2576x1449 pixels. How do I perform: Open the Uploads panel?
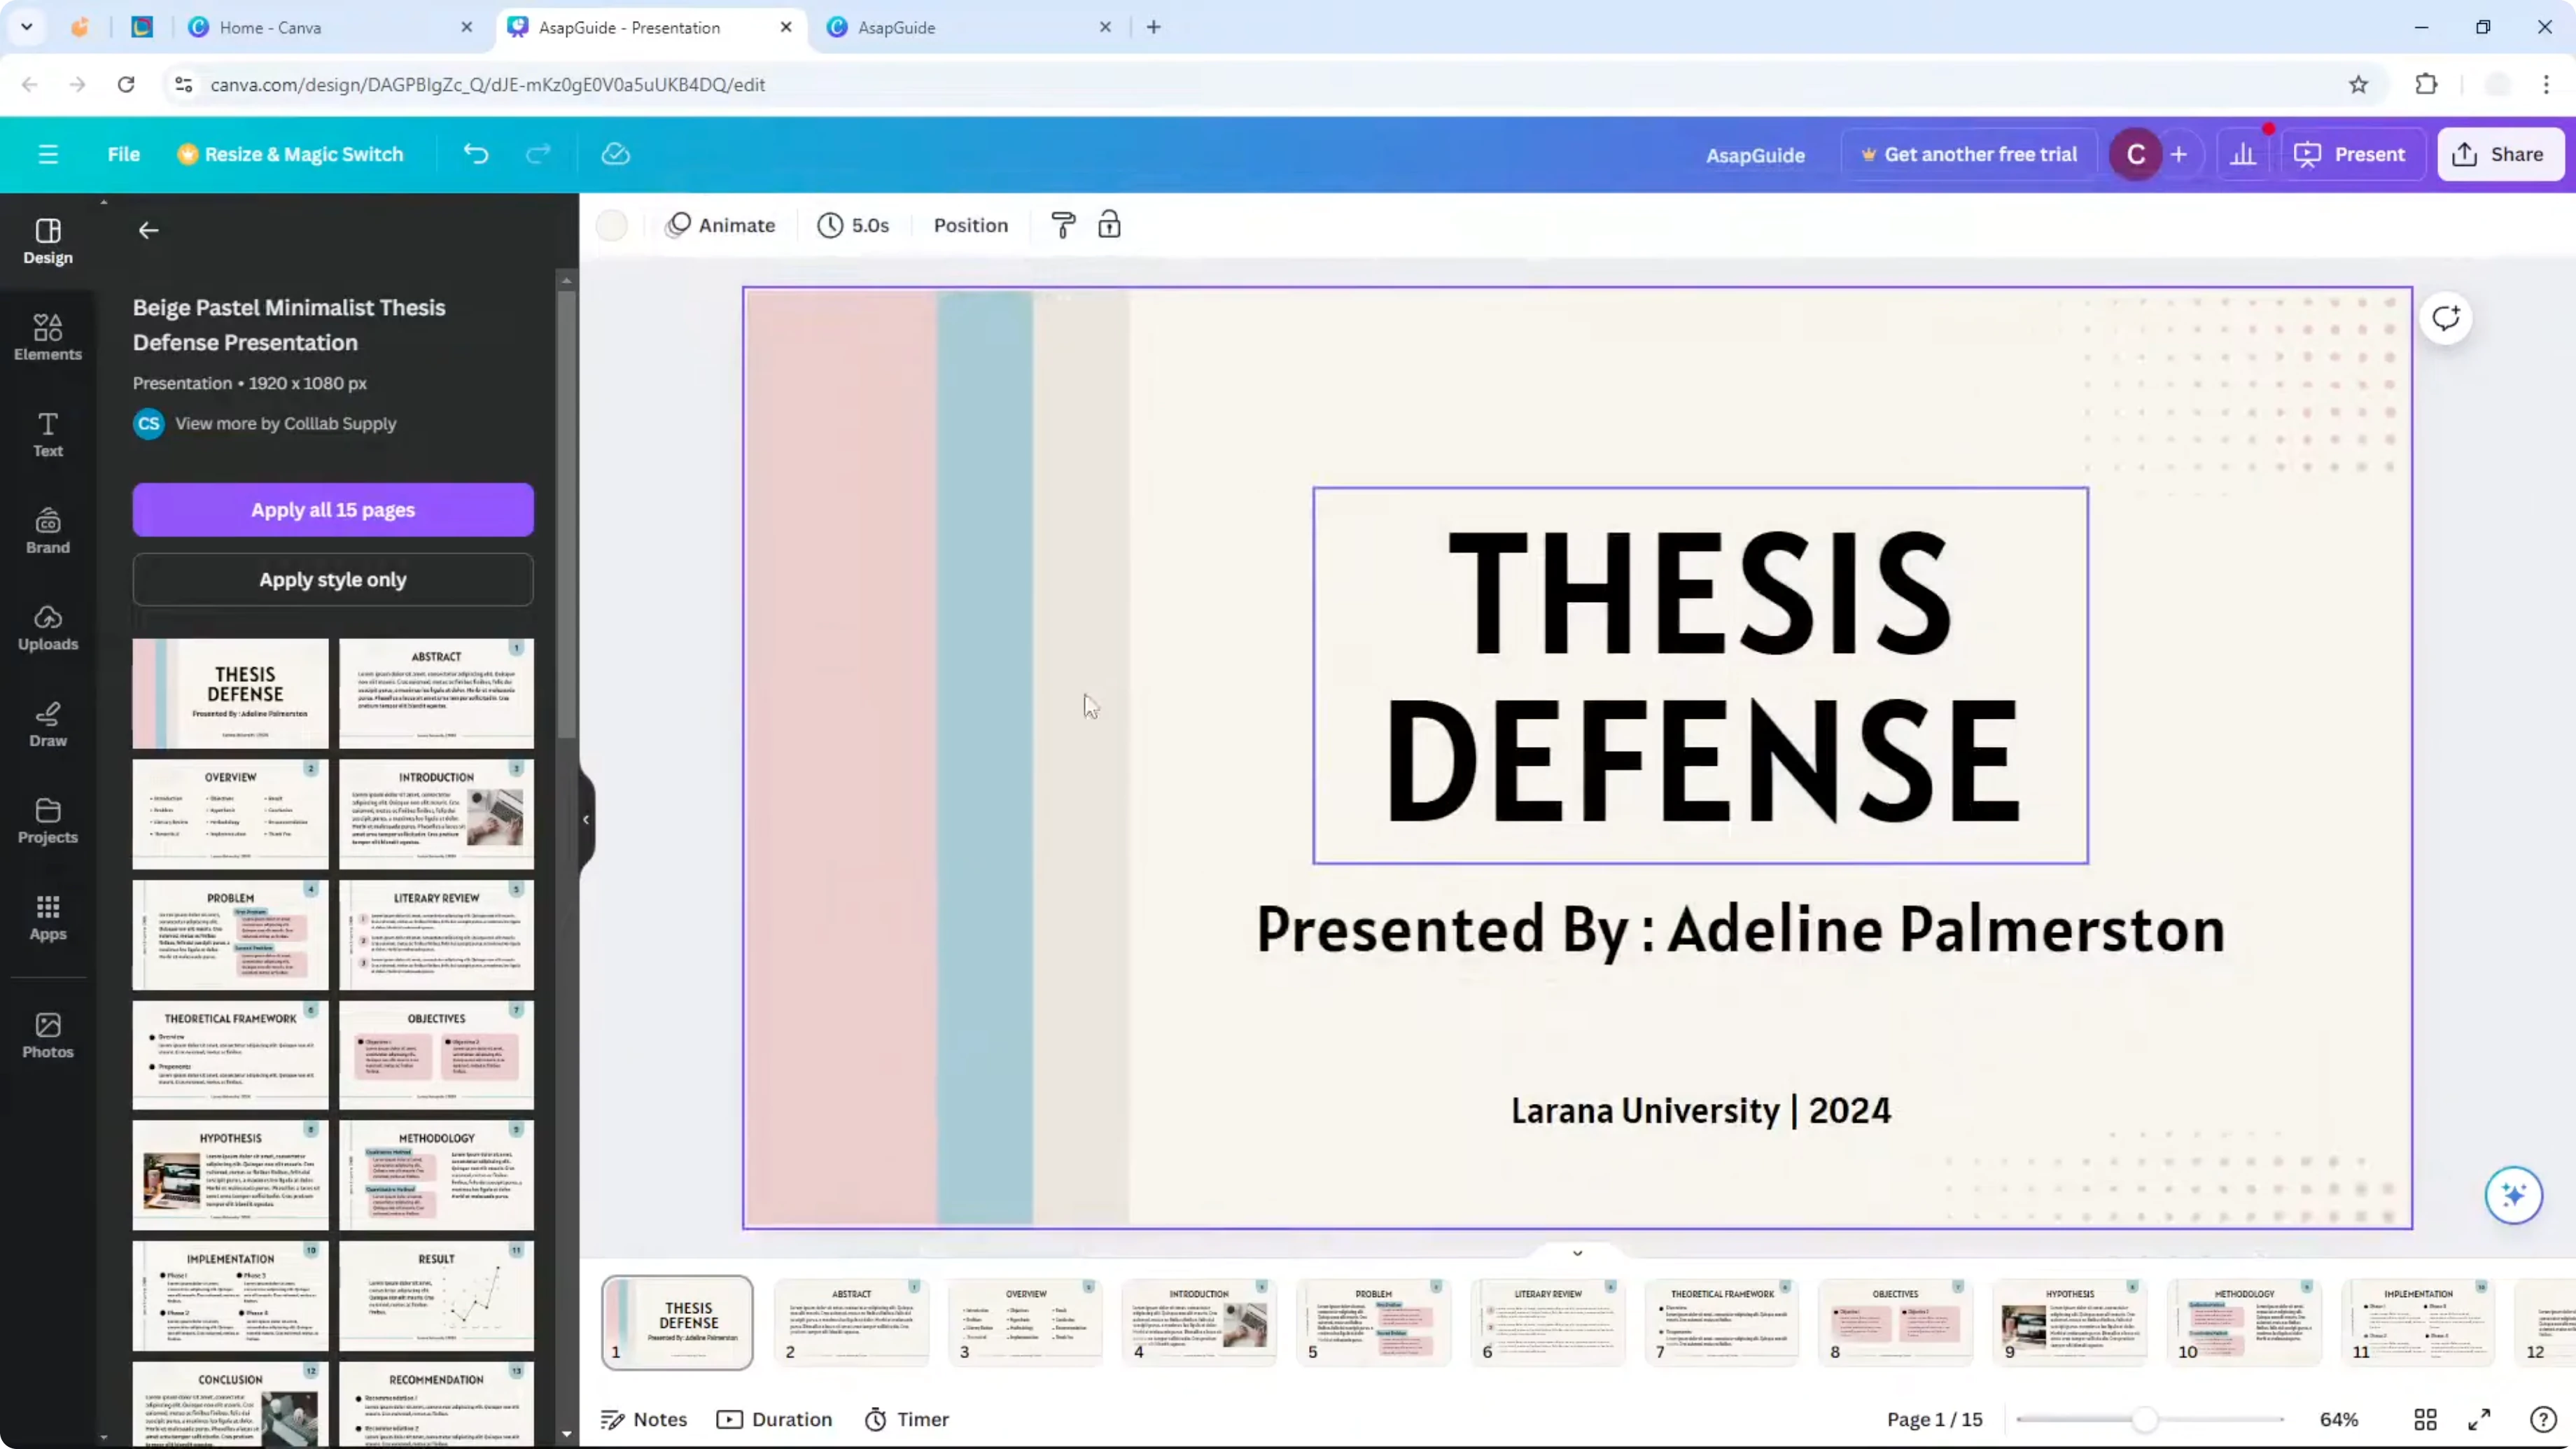pos(48,628)
